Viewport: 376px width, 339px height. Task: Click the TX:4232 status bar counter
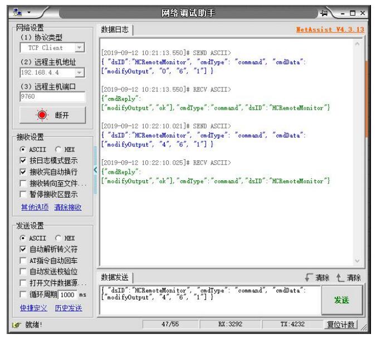point(292,325)
